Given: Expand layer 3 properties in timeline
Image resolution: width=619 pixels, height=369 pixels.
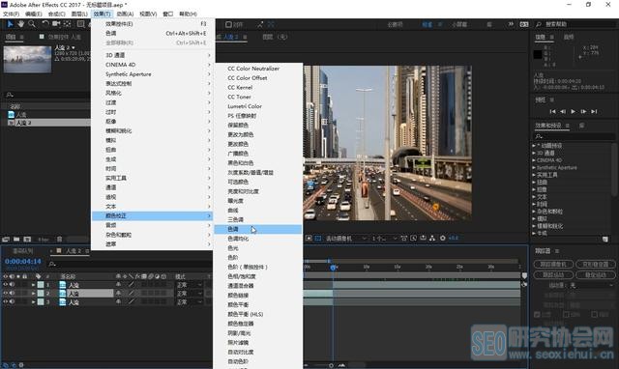Looking at the screenshot, I should 33,302.
